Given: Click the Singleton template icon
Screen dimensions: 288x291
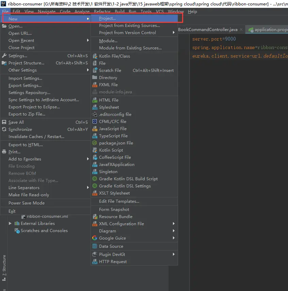Looking at the screenshot, I should tap(95, 172).
